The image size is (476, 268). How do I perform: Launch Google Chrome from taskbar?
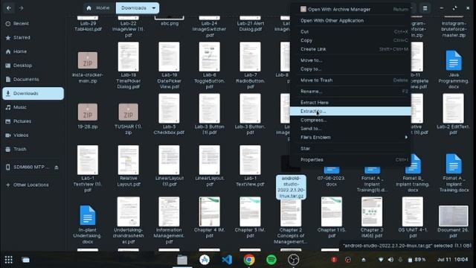[x=249, y=260]
